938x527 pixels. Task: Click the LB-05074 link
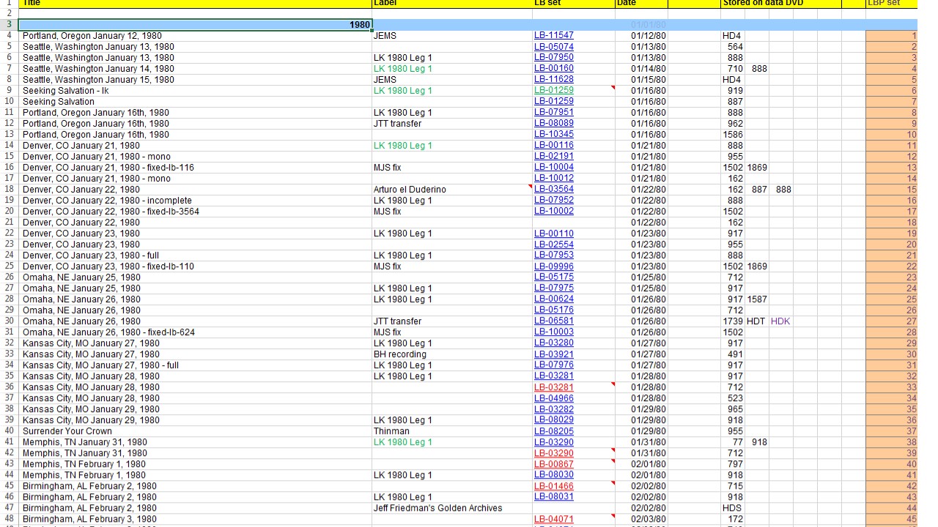point(553,47)
